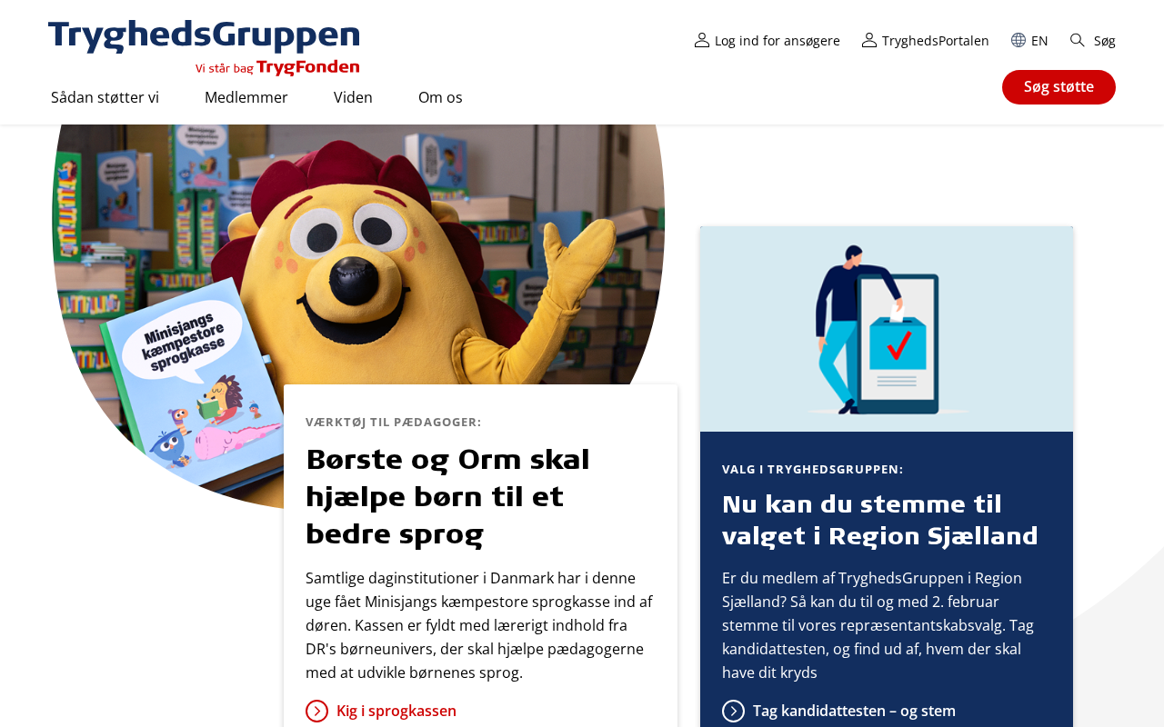Open the TryghedsPortalen link
Screen dimensions: 1164x727
936,40
